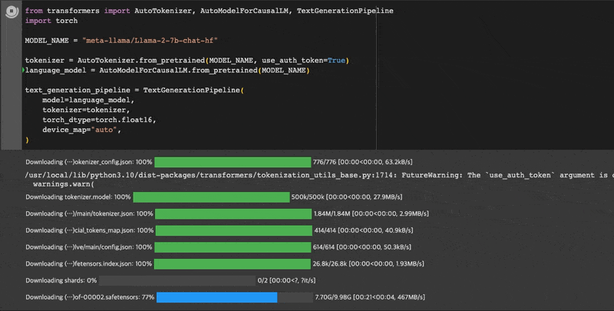Click the safetensors 77% download label

coord(90,297)
